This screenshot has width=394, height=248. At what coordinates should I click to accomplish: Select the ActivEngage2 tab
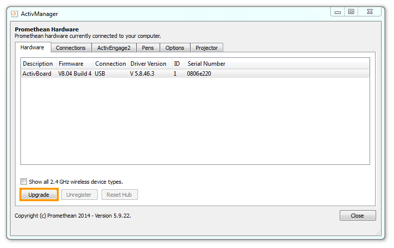(114, 48)
